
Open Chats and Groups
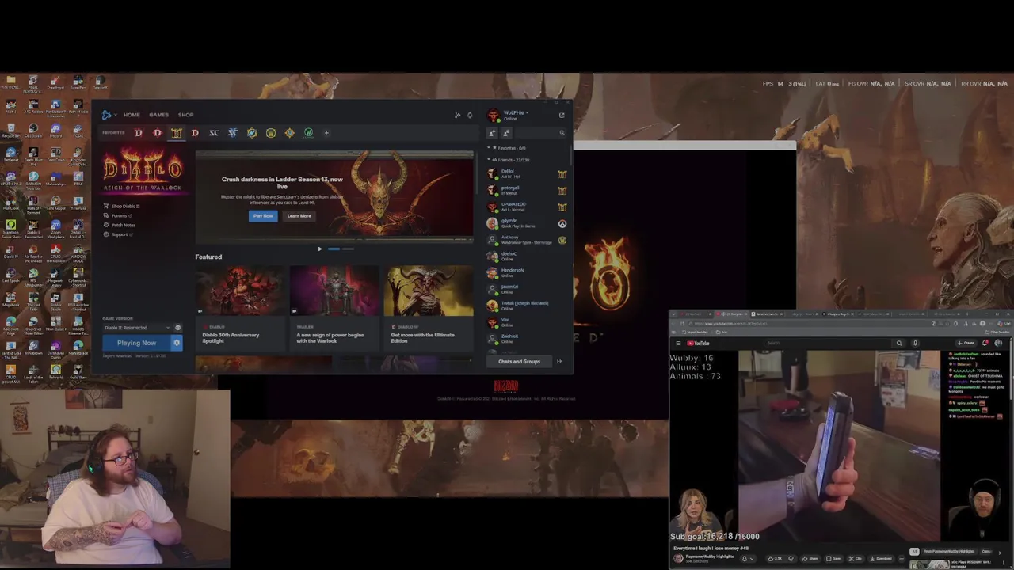[x=519, y=362]
